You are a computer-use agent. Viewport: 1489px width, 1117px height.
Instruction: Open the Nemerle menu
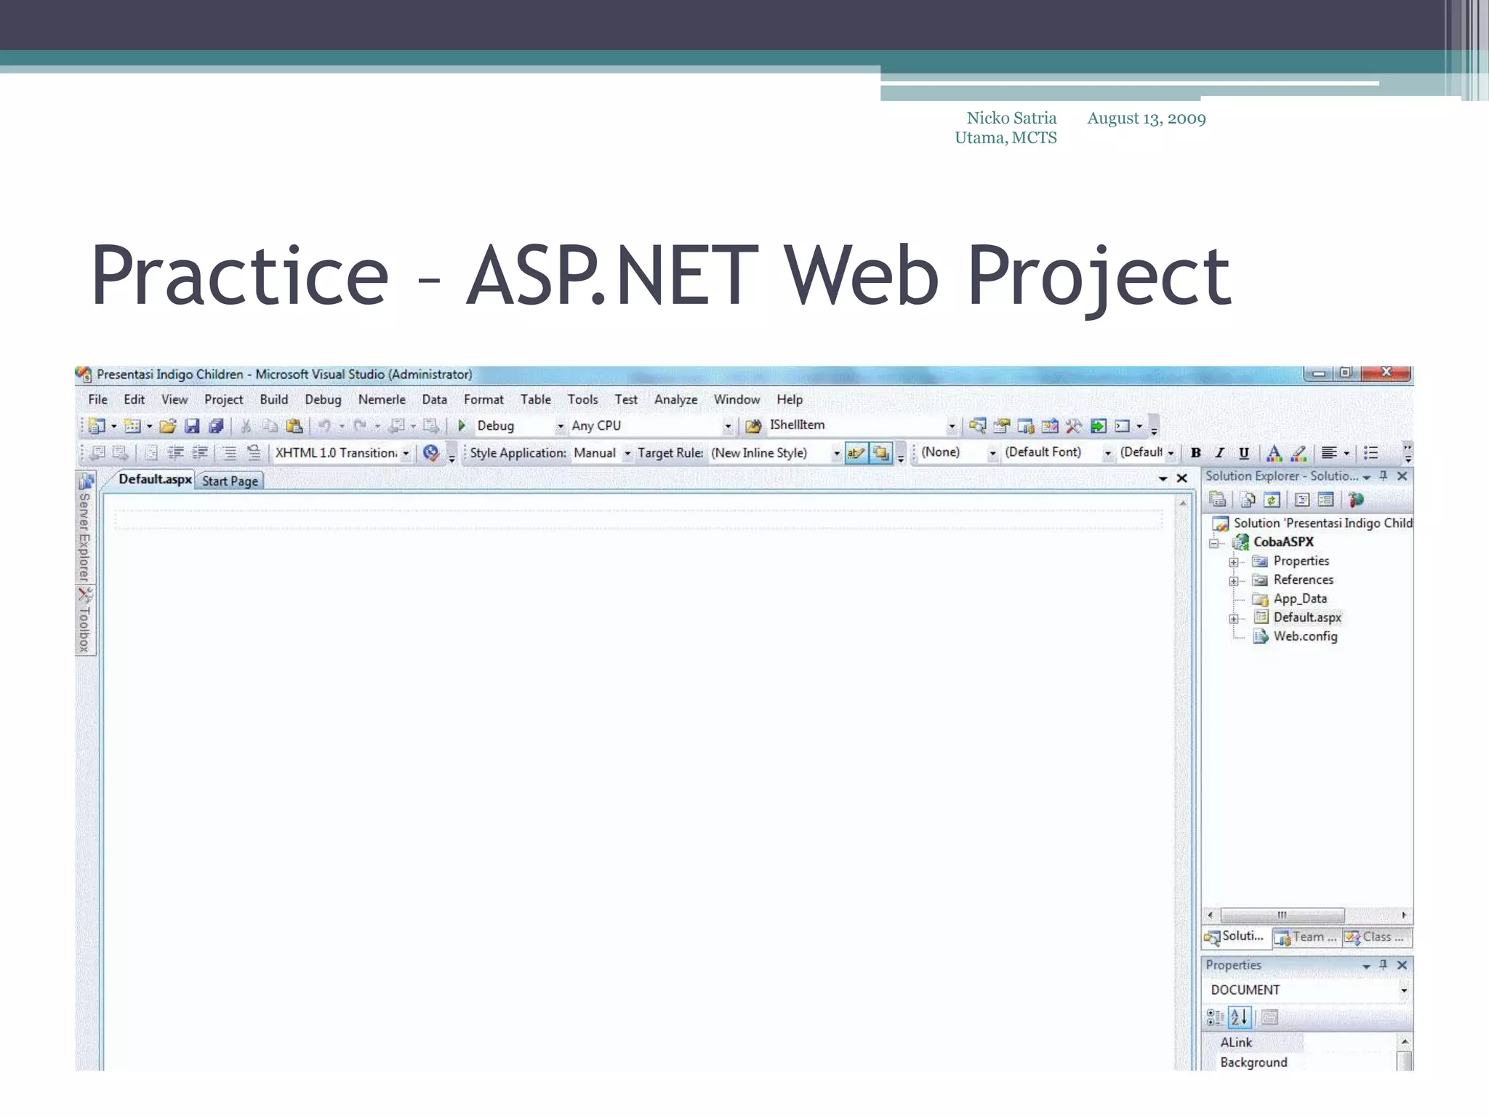point(382,399)
